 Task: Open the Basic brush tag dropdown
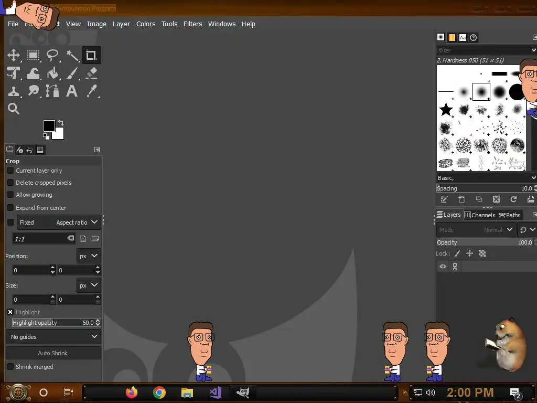click(x=486, y=178)
